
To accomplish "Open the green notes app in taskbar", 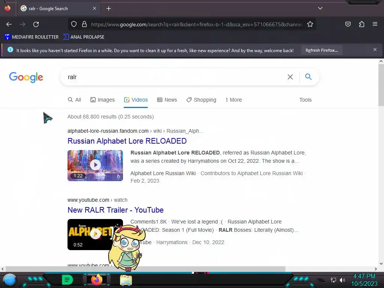I will (67, 280).
